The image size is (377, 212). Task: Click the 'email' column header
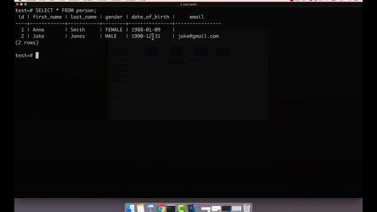[x=196, y=17]
